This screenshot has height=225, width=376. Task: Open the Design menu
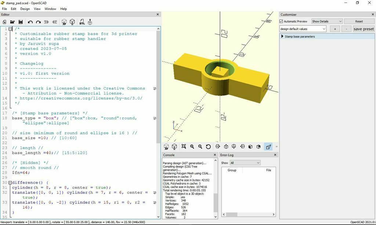pos(25,9)
